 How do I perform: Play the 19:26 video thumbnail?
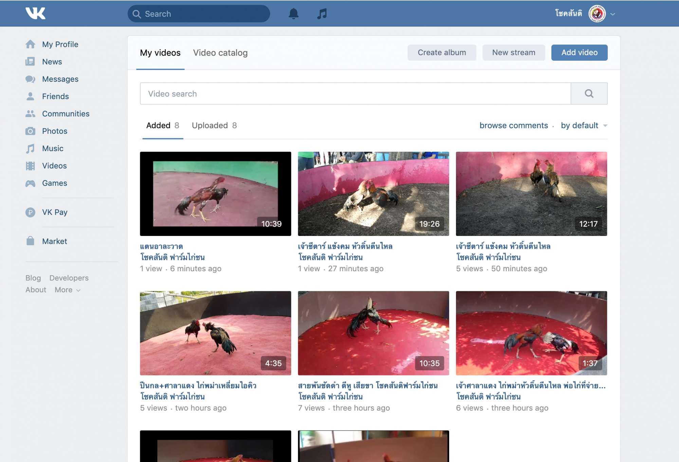[x=373, y=193]
